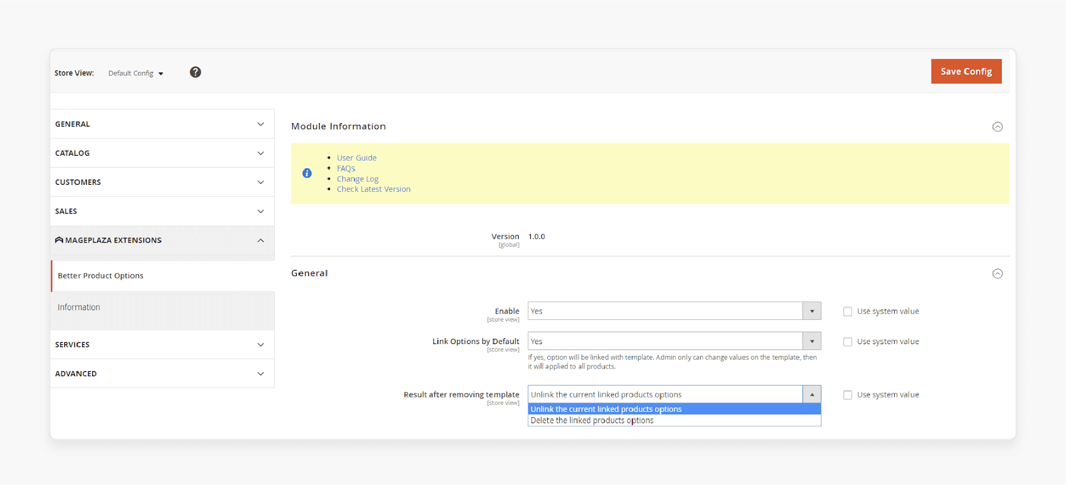Expand the CUSTOMERS sidebar section

coord(162,182)
